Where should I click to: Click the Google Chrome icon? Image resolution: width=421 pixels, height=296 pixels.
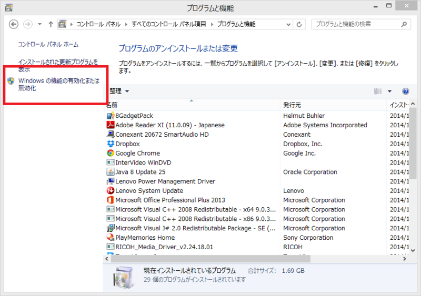[111, 153]
